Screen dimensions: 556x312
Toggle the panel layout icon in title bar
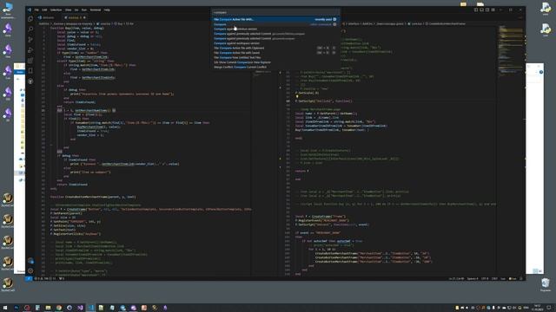coord(481,10)
